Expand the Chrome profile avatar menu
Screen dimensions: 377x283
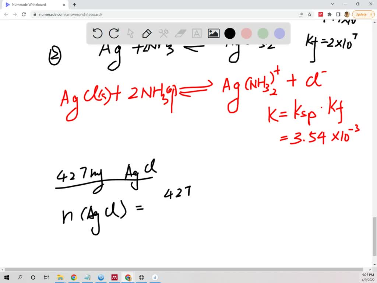point(346,14)
